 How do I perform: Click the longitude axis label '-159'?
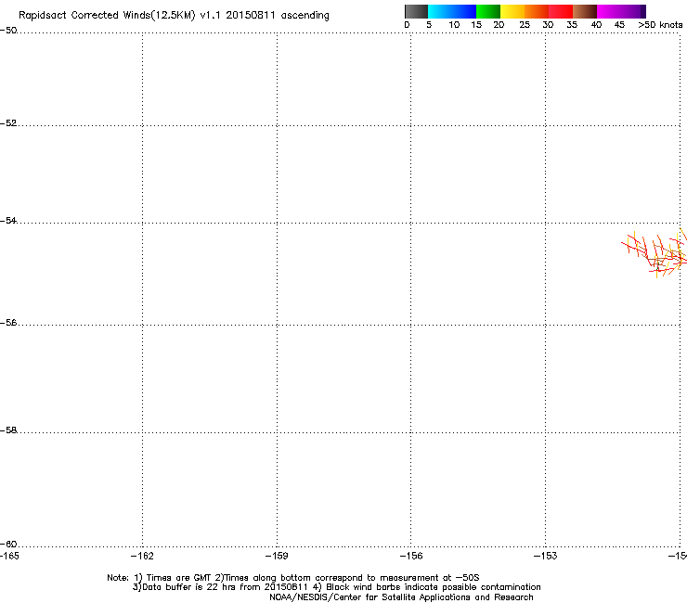(277, 556)
